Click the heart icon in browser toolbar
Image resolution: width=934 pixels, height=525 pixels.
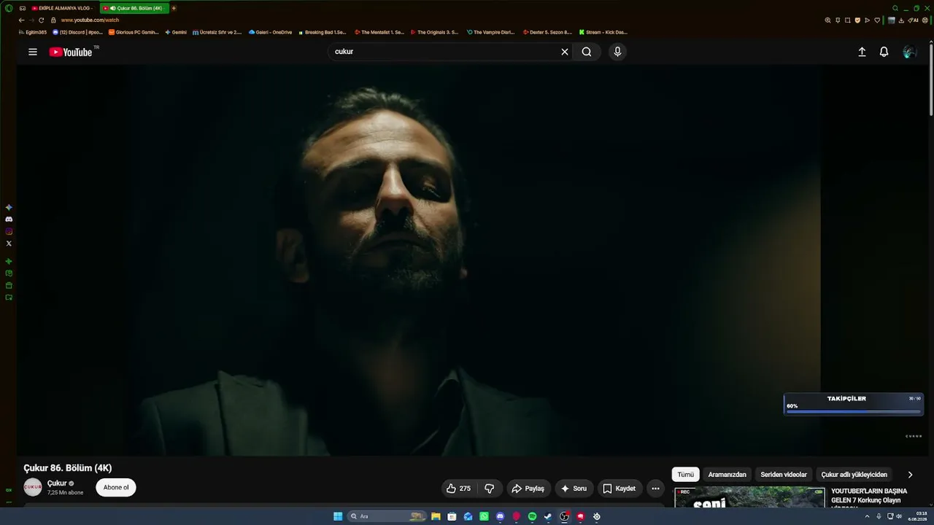(x=876, y=20)
